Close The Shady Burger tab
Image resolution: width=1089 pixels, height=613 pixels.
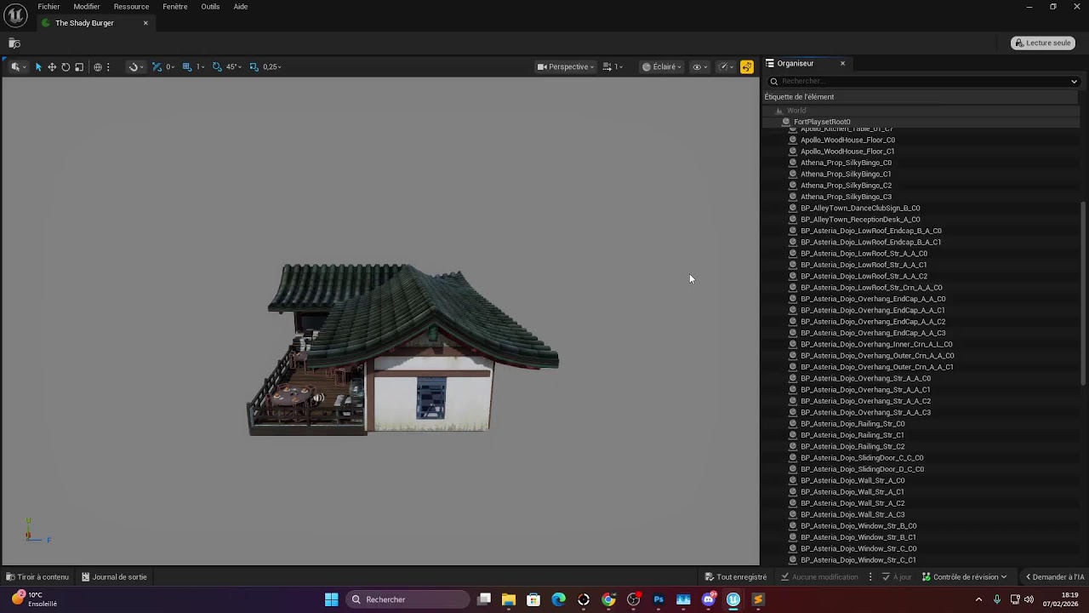click(145, 23)
